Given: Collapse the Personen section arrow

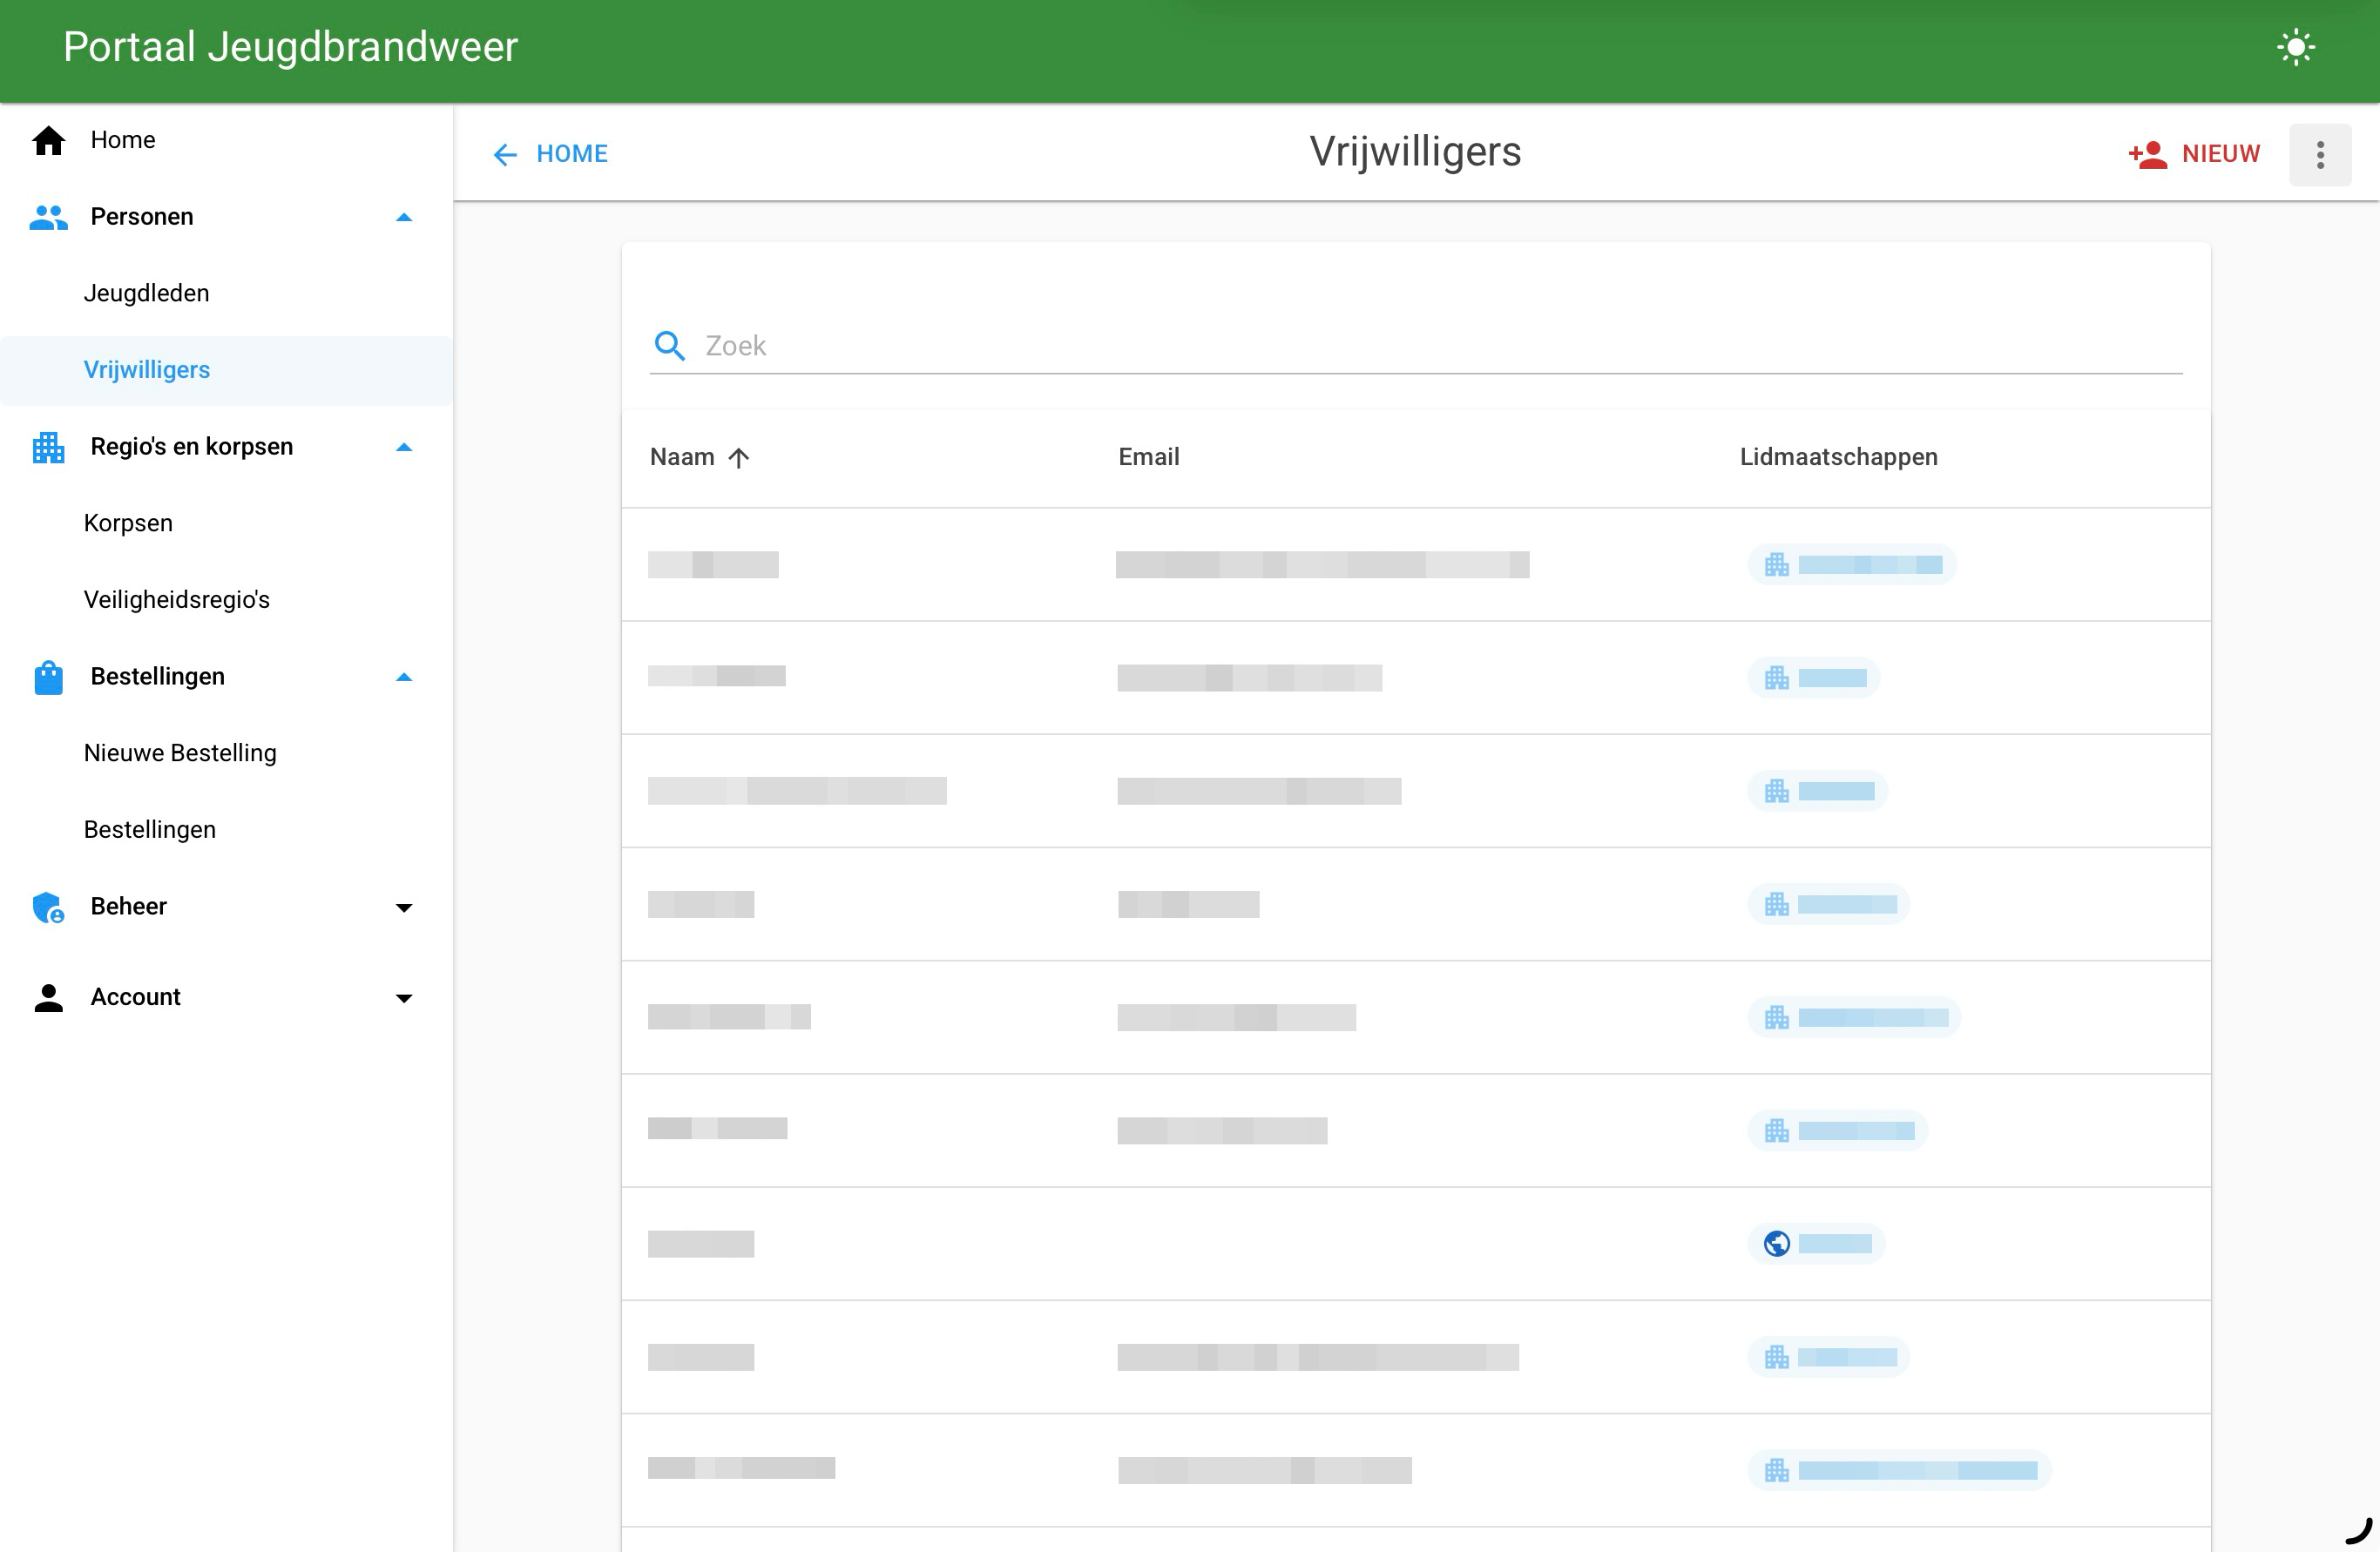Looking at the screenshot, I should (404, 217).
